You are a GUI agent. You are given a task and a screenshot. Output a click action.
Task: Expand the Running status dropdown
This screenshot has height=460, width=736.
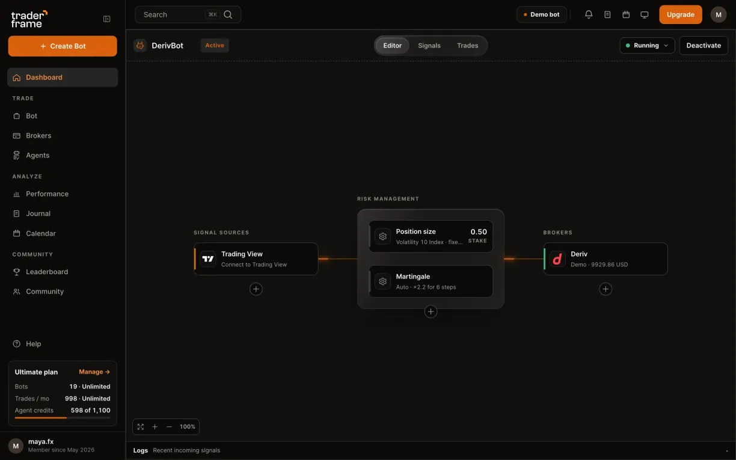click(647, 46)
